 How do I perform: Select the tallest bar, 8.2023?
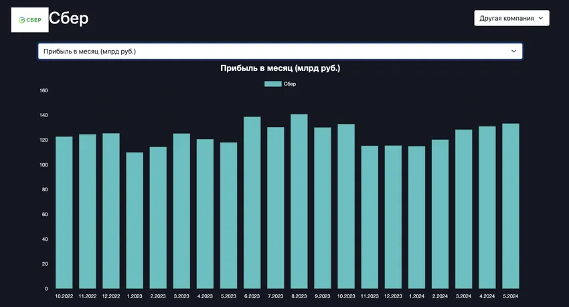(299, 201)
